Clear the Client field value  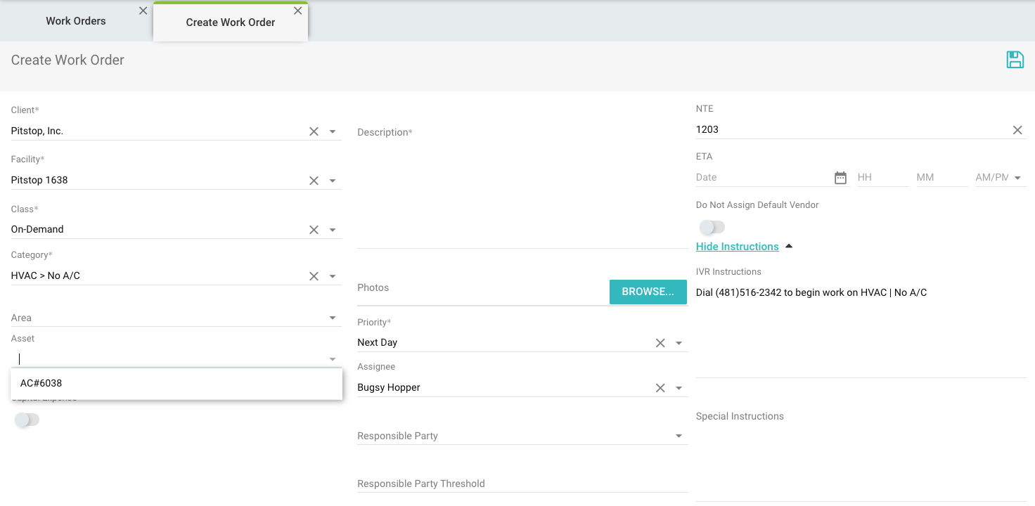coord(314,131)
